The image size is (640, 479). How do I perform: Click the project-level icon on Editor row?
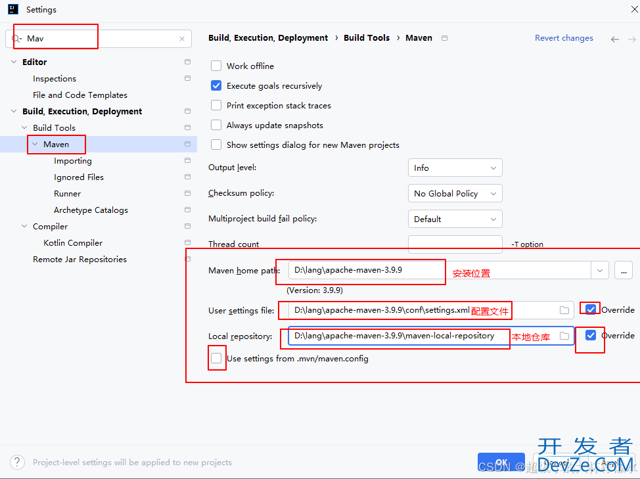click(187, 62)
